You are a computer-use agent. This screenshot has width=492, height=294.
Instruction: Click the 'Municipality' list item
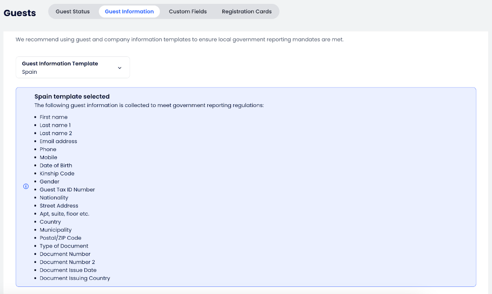[x=56, y=230]
